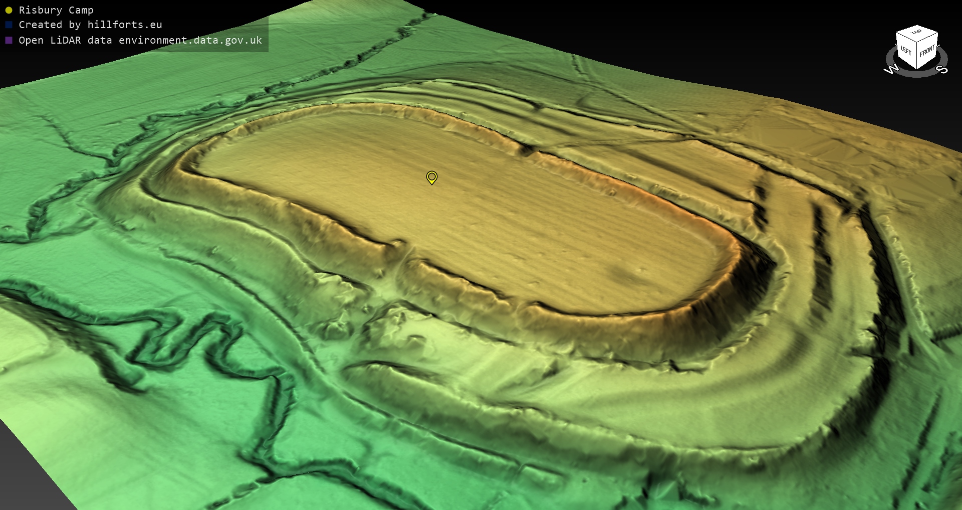Click the blue square legend marker
Viewport: 962px width, 510px height.
[x=9, y=25]
